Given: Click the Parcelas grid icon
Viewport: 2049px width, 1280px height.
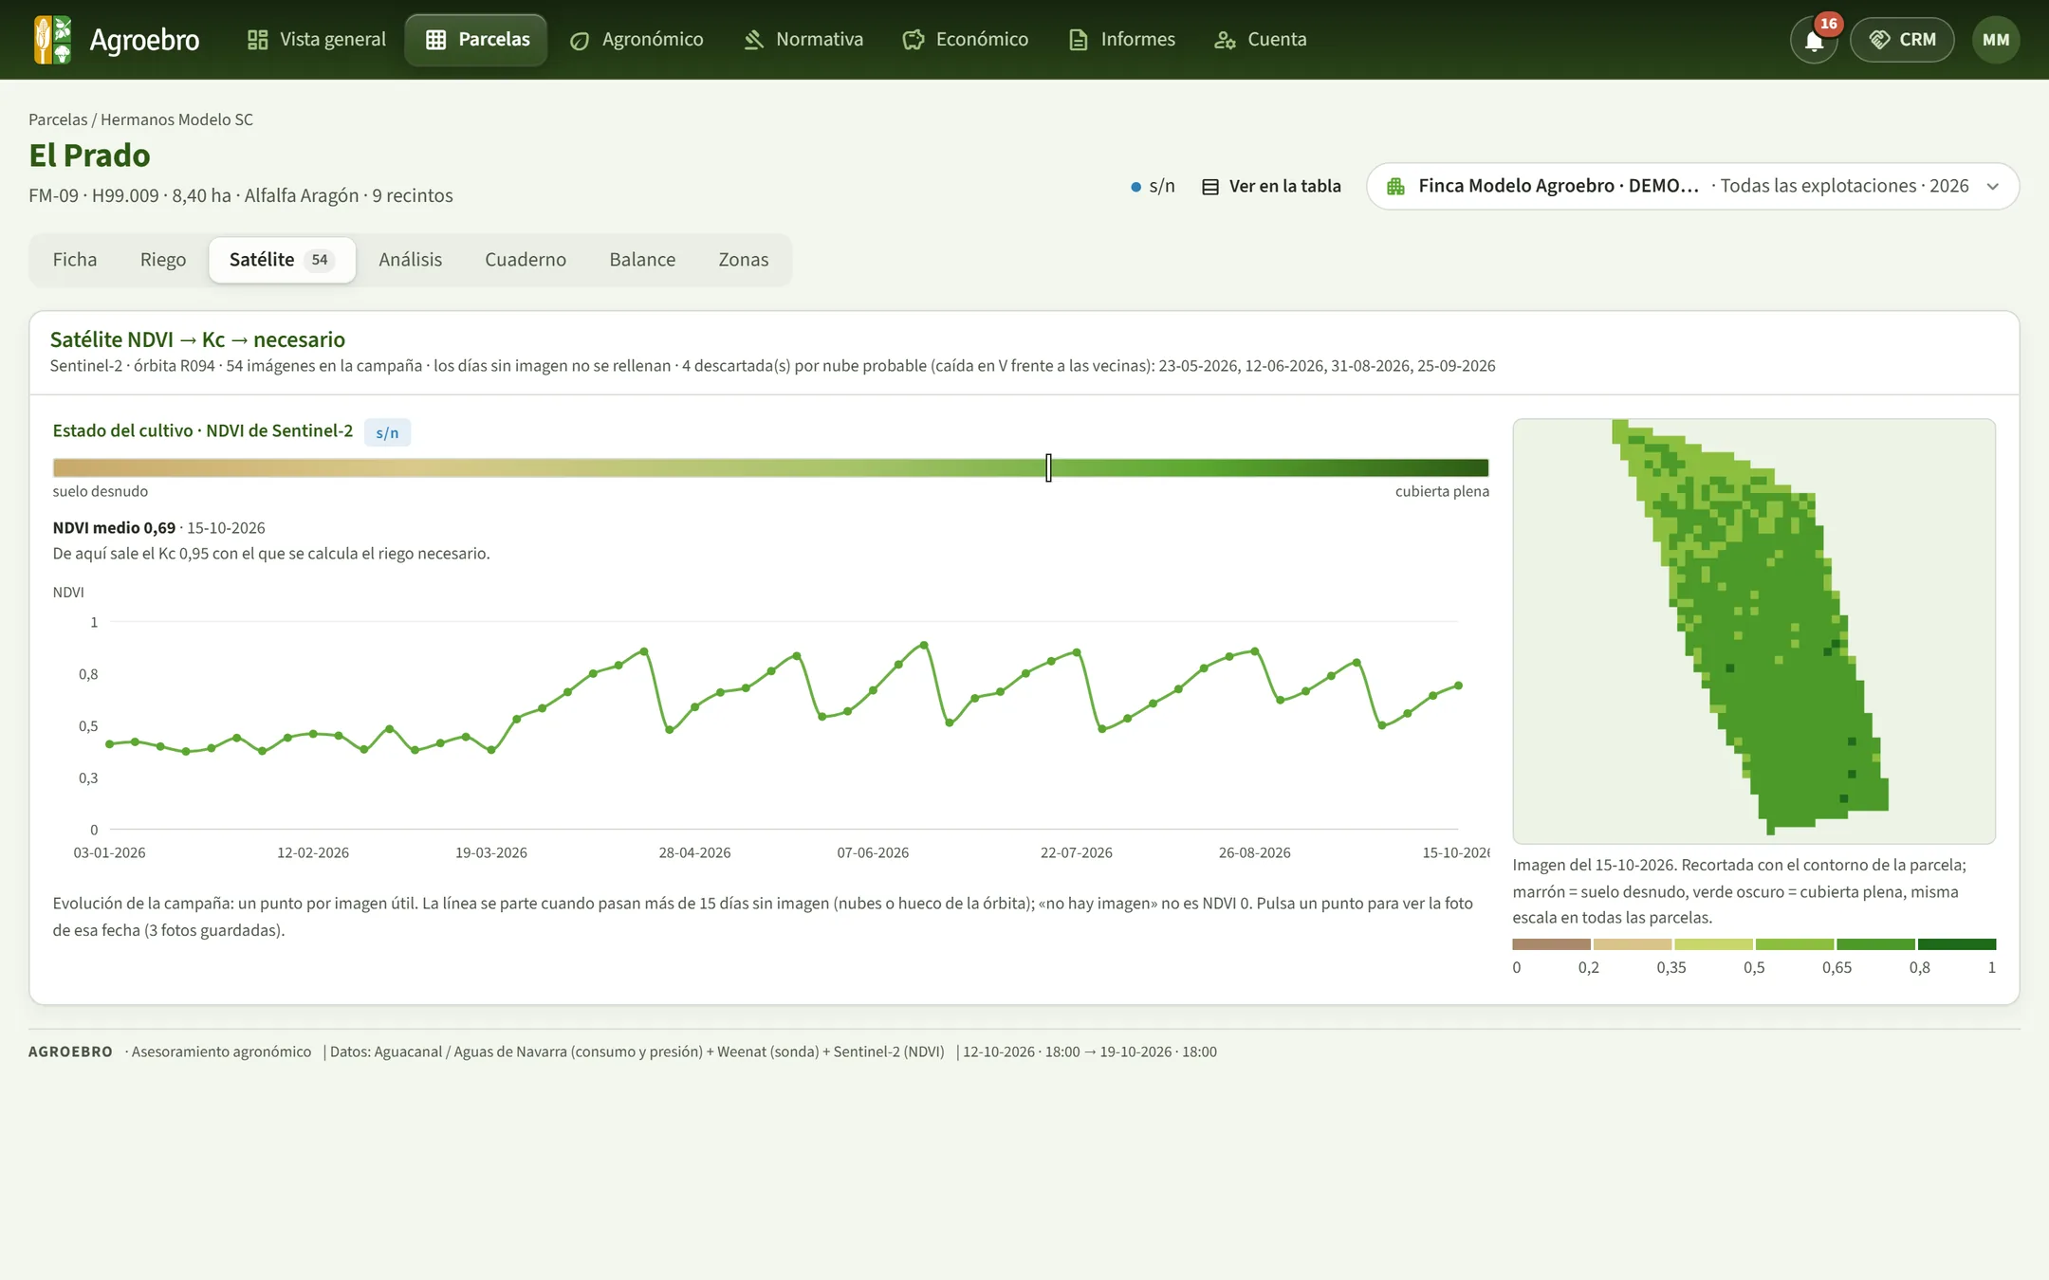Looking at the screenshot, I should click(435, 40).
